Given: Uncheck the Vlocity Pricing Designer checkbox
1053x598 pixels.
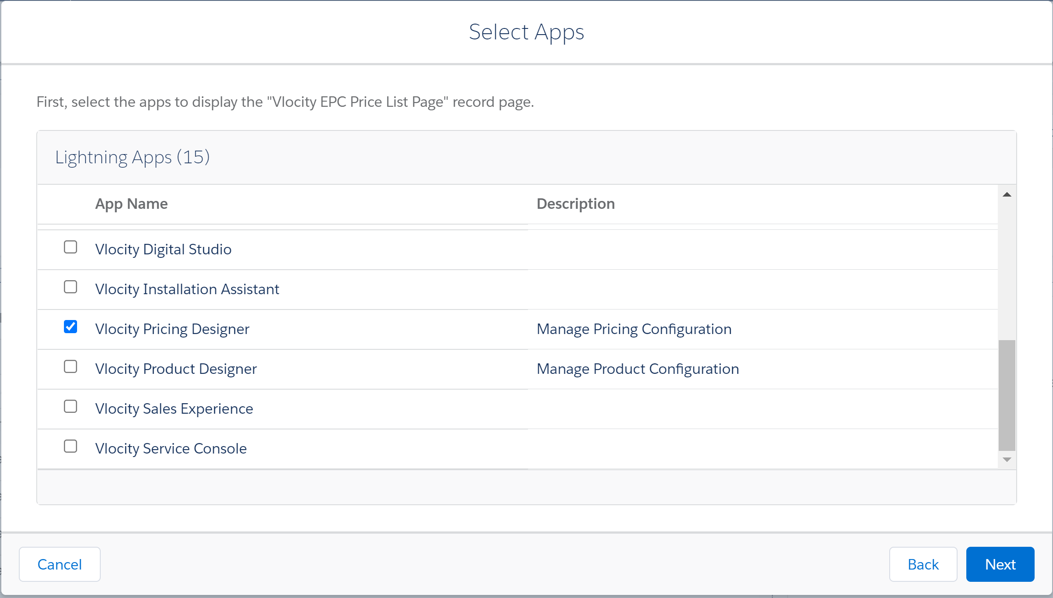Looking at the screenshot, I should [70, 327].
